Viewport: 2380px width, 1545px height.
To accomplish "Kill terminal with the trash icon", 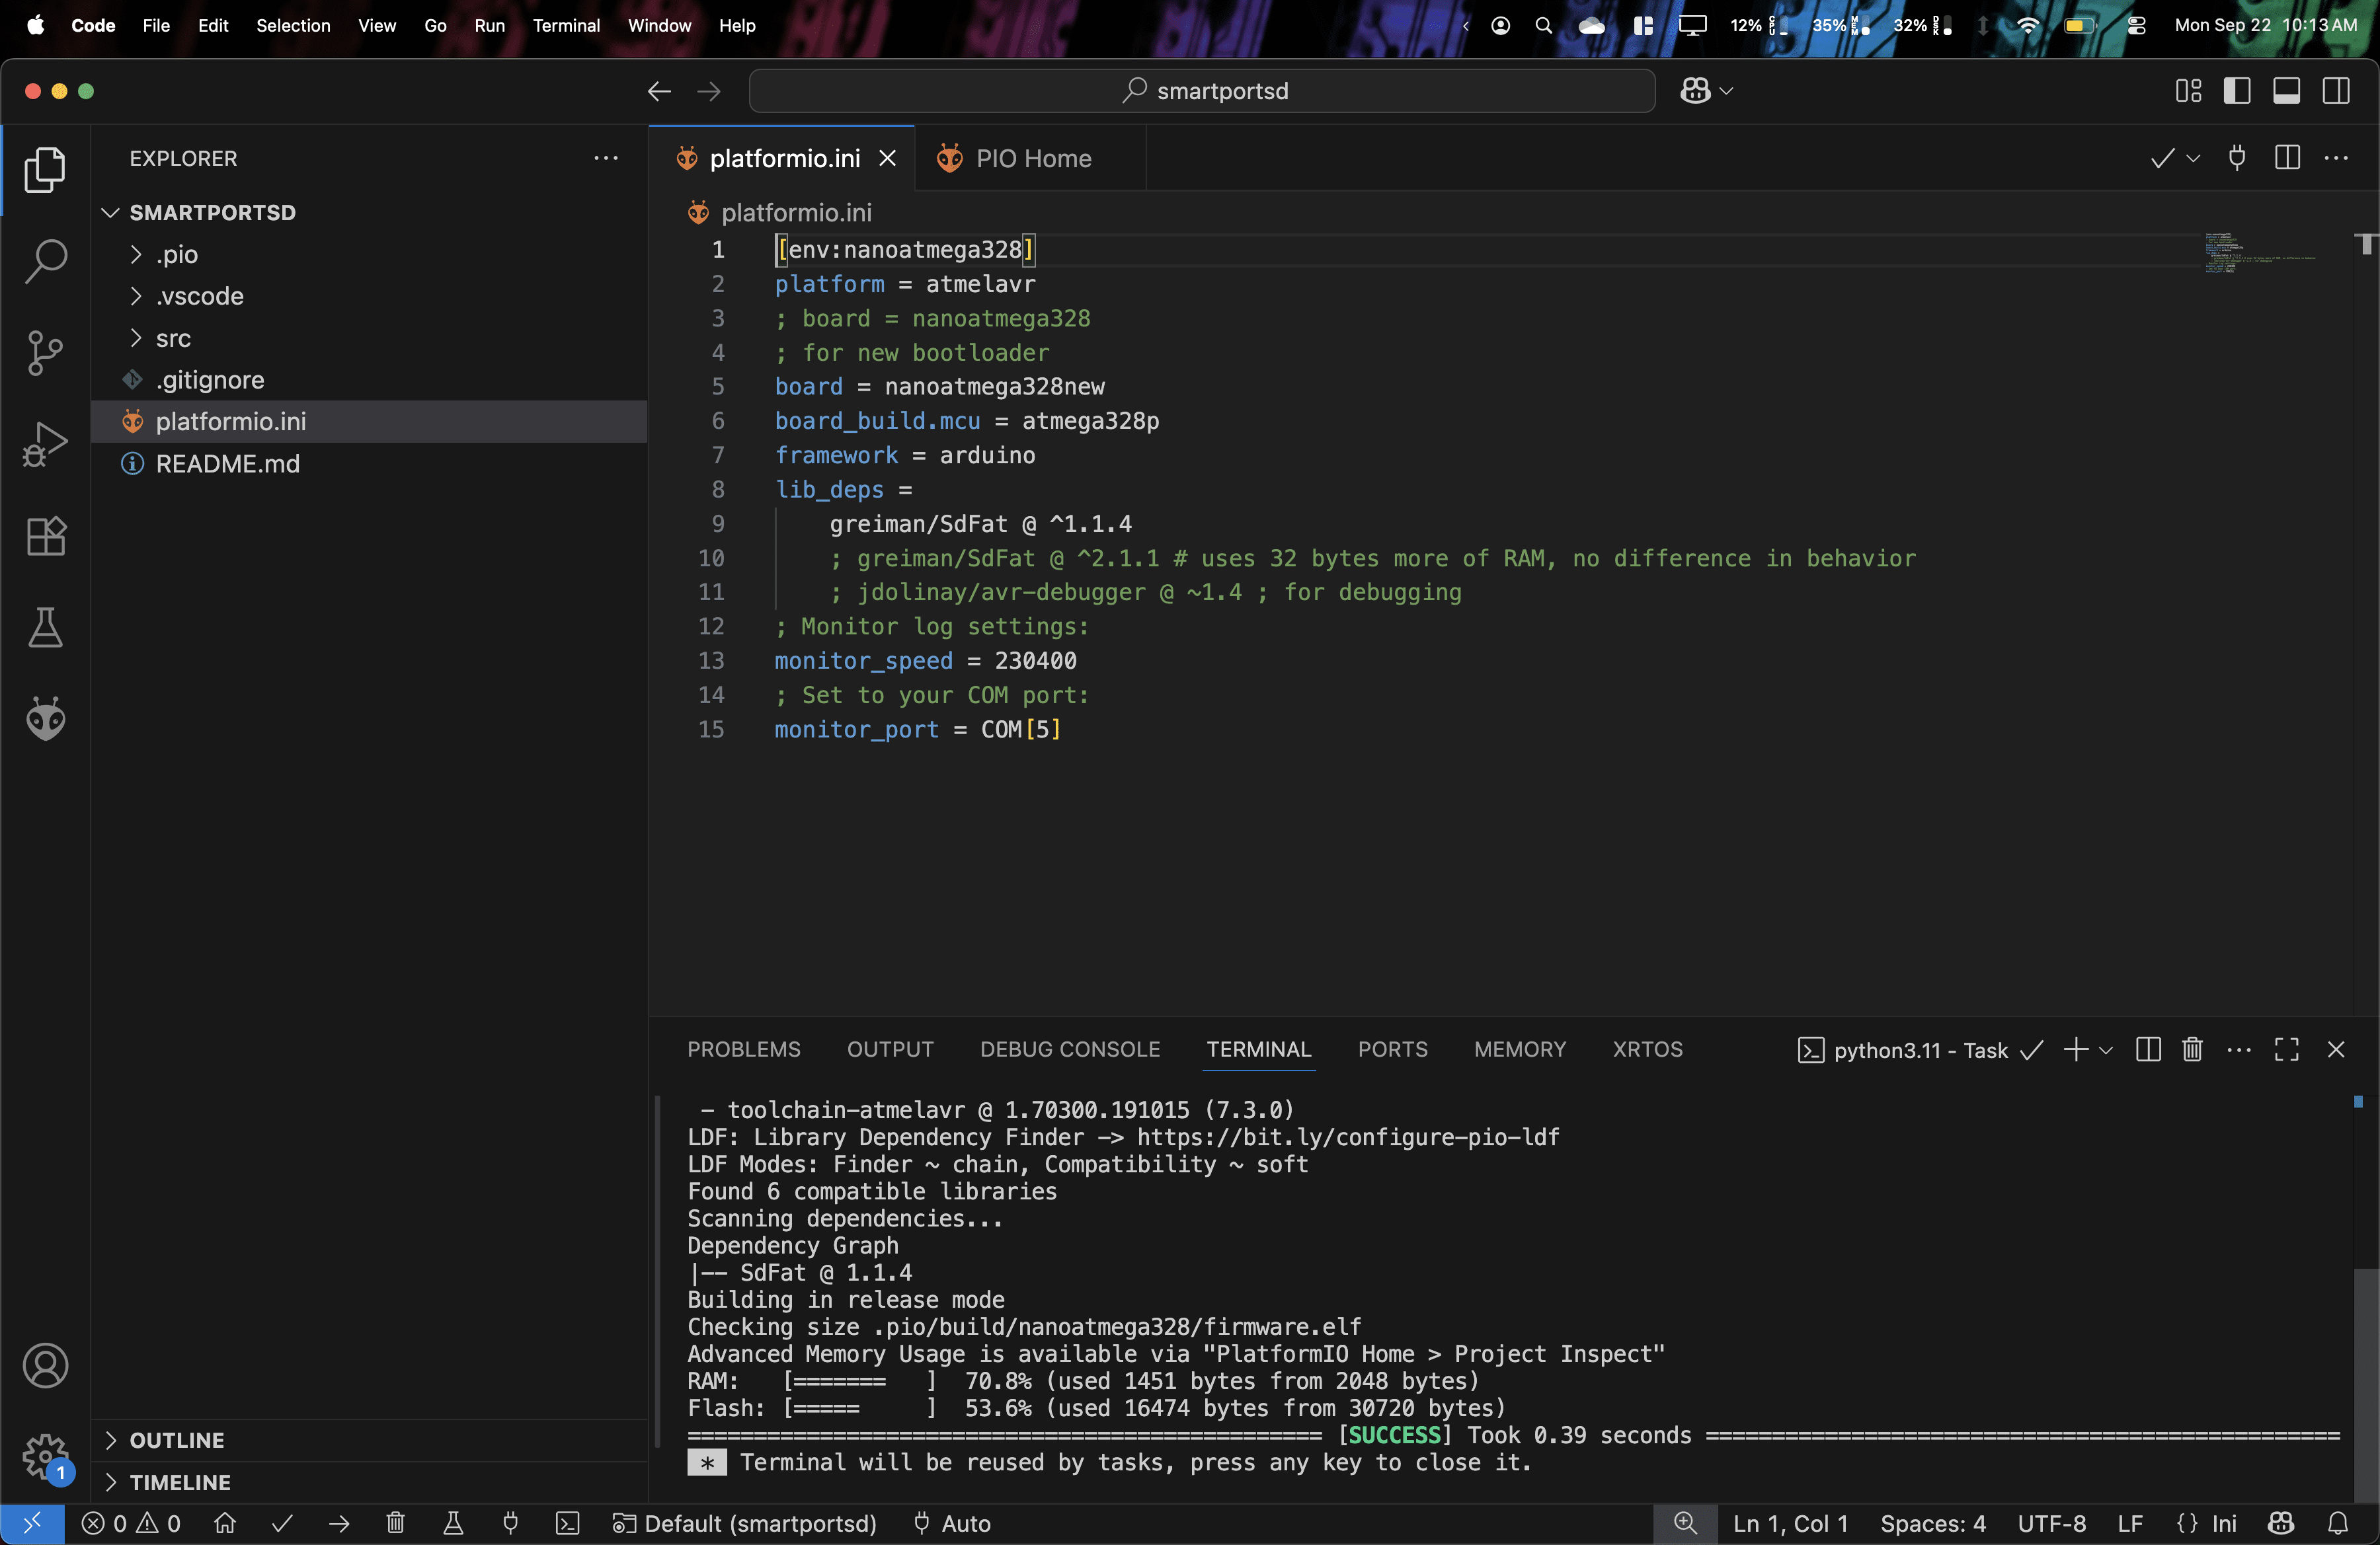I will (2192, 1049).
